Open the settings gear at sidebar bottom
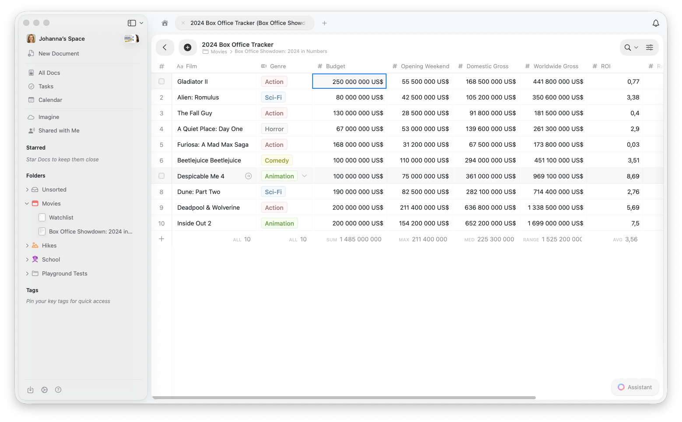 click(x=44, y=390)
